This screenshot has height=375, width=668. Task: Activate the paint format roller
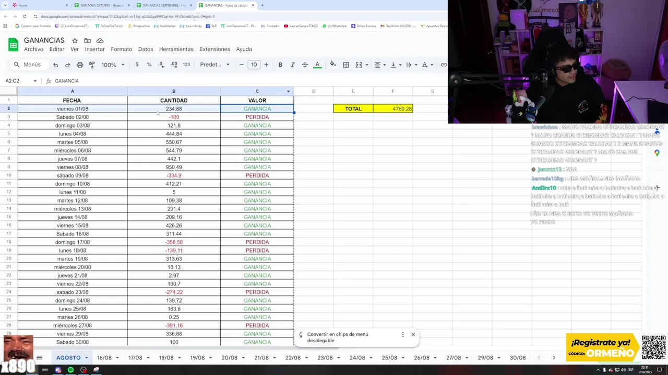pos(92,65)
